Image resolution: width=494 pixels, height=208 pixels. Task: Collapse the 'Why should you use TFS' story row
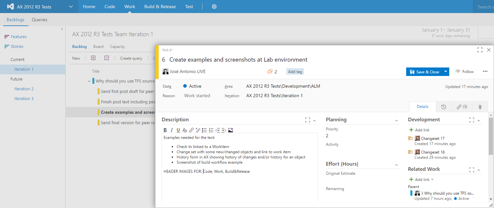[x=89, y=81]
